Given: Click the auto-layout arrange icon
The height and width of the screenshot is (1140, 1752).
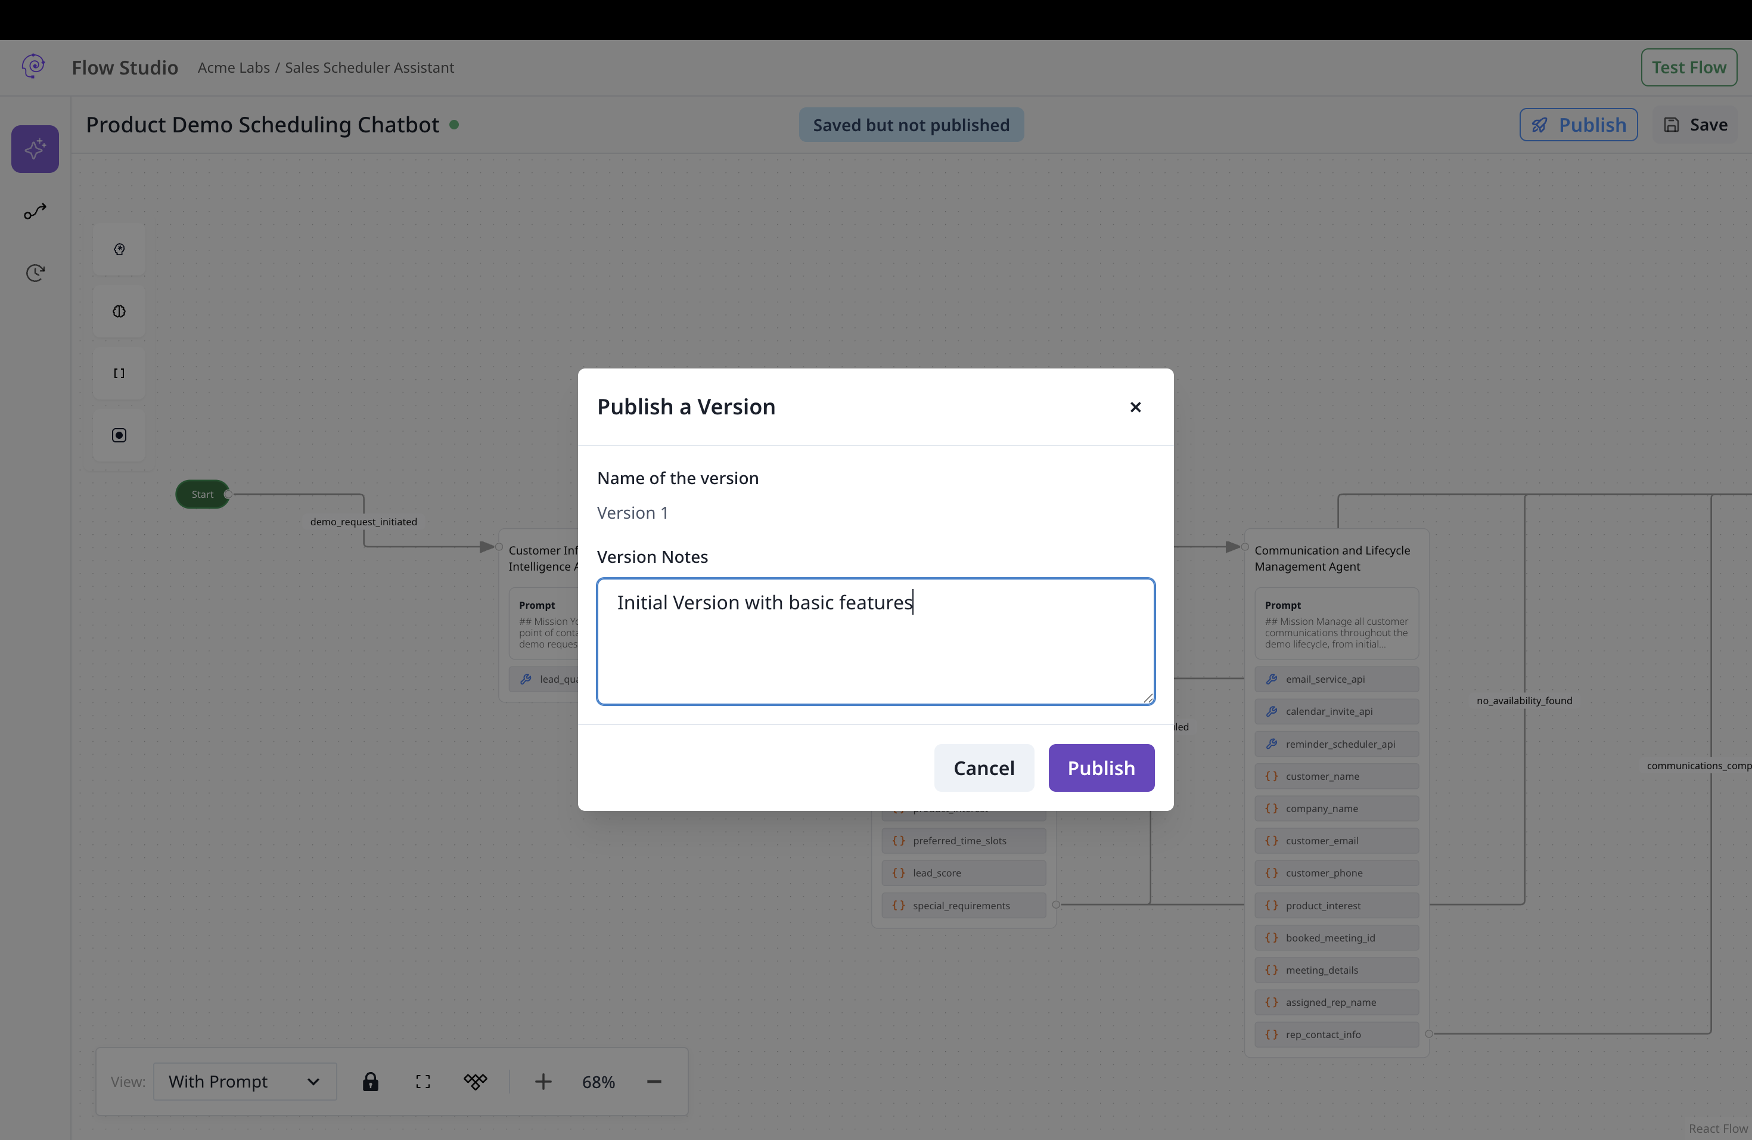Looking at the screenshot, I should [476, 1081].
